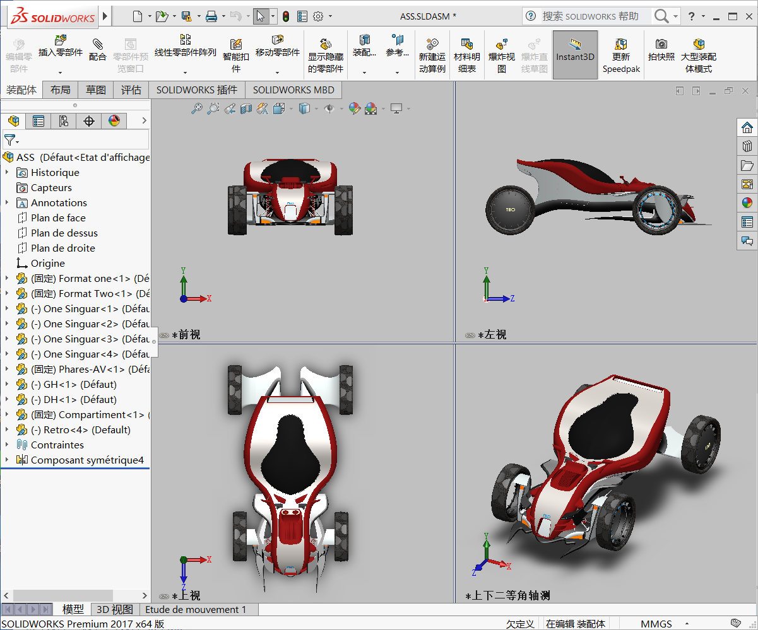
Task: Click the 智能扣件 smart fasteners tool
Action: pyautogui.click(x=236, y=55)
